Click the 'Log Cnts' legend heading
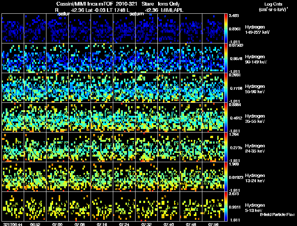This screenshot has width=297, height=226. pos(273,4)
